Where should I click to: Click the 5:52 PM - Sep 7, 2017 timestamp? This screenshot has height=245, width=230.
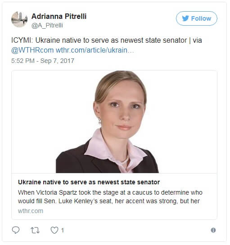coord(43,61)
